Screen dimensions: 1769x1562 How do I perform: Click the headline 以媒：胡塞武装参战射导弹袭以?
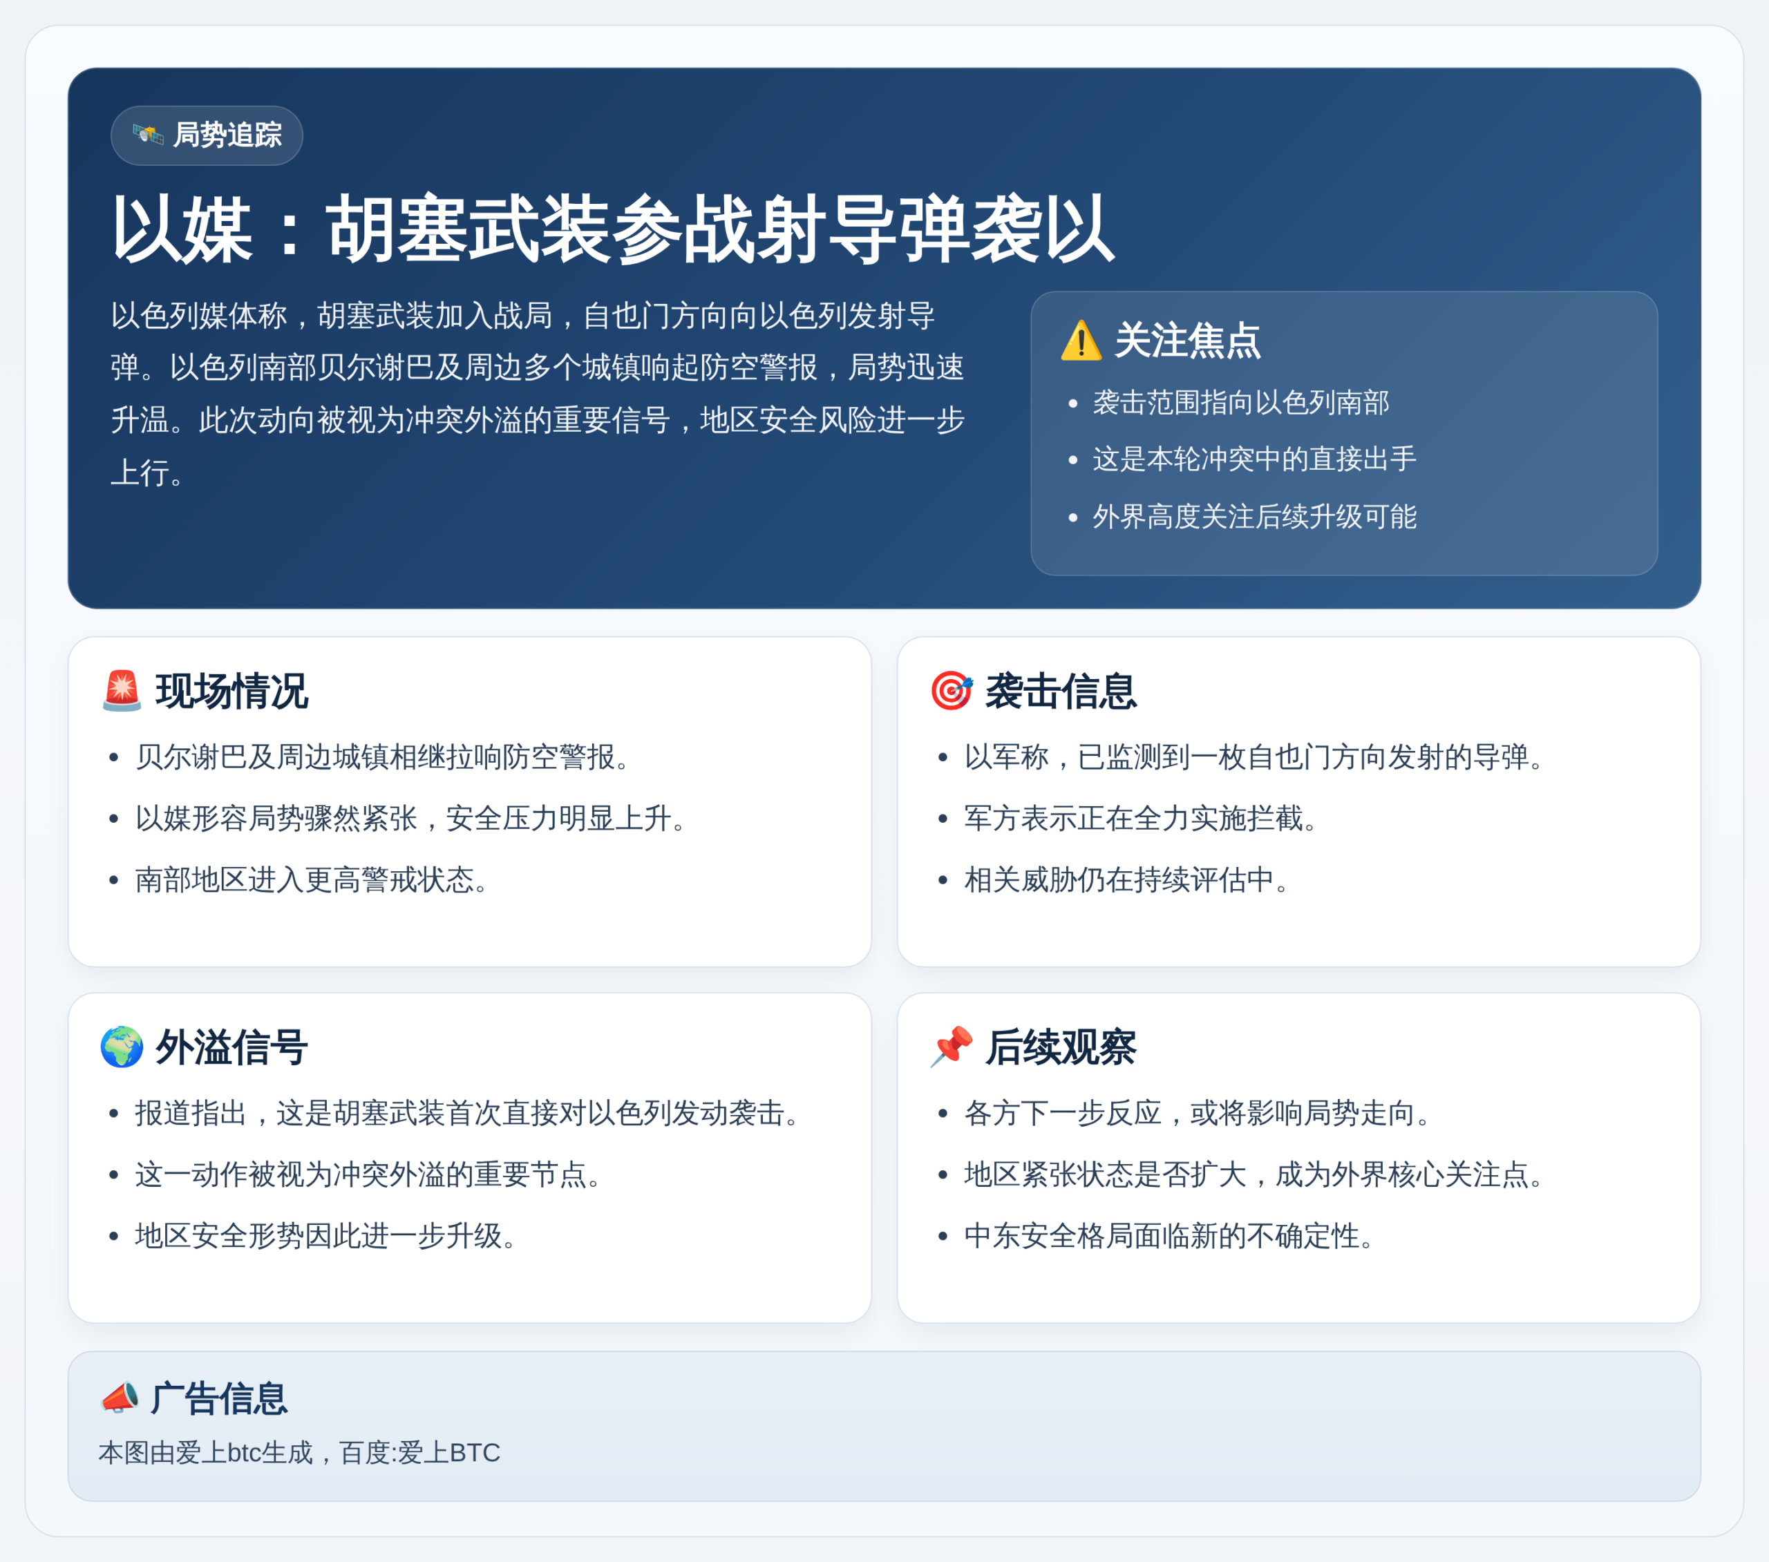(613, 229)
